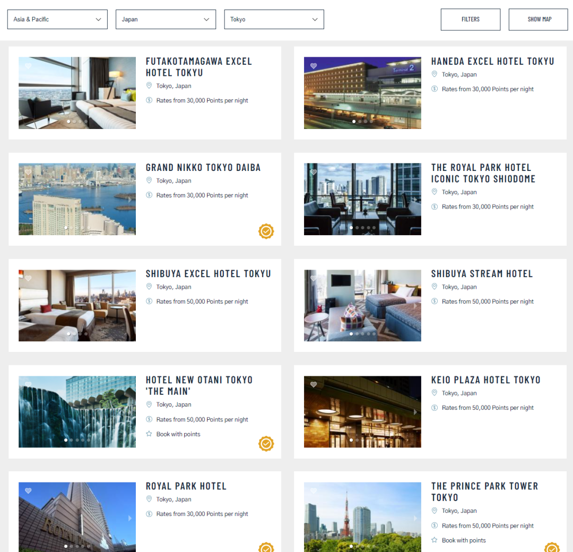The height and width of the screenshot is (552, 573).
Task: Next image arrow on Keio Plaza Hotel photo
Action: [x=415, y=412]
